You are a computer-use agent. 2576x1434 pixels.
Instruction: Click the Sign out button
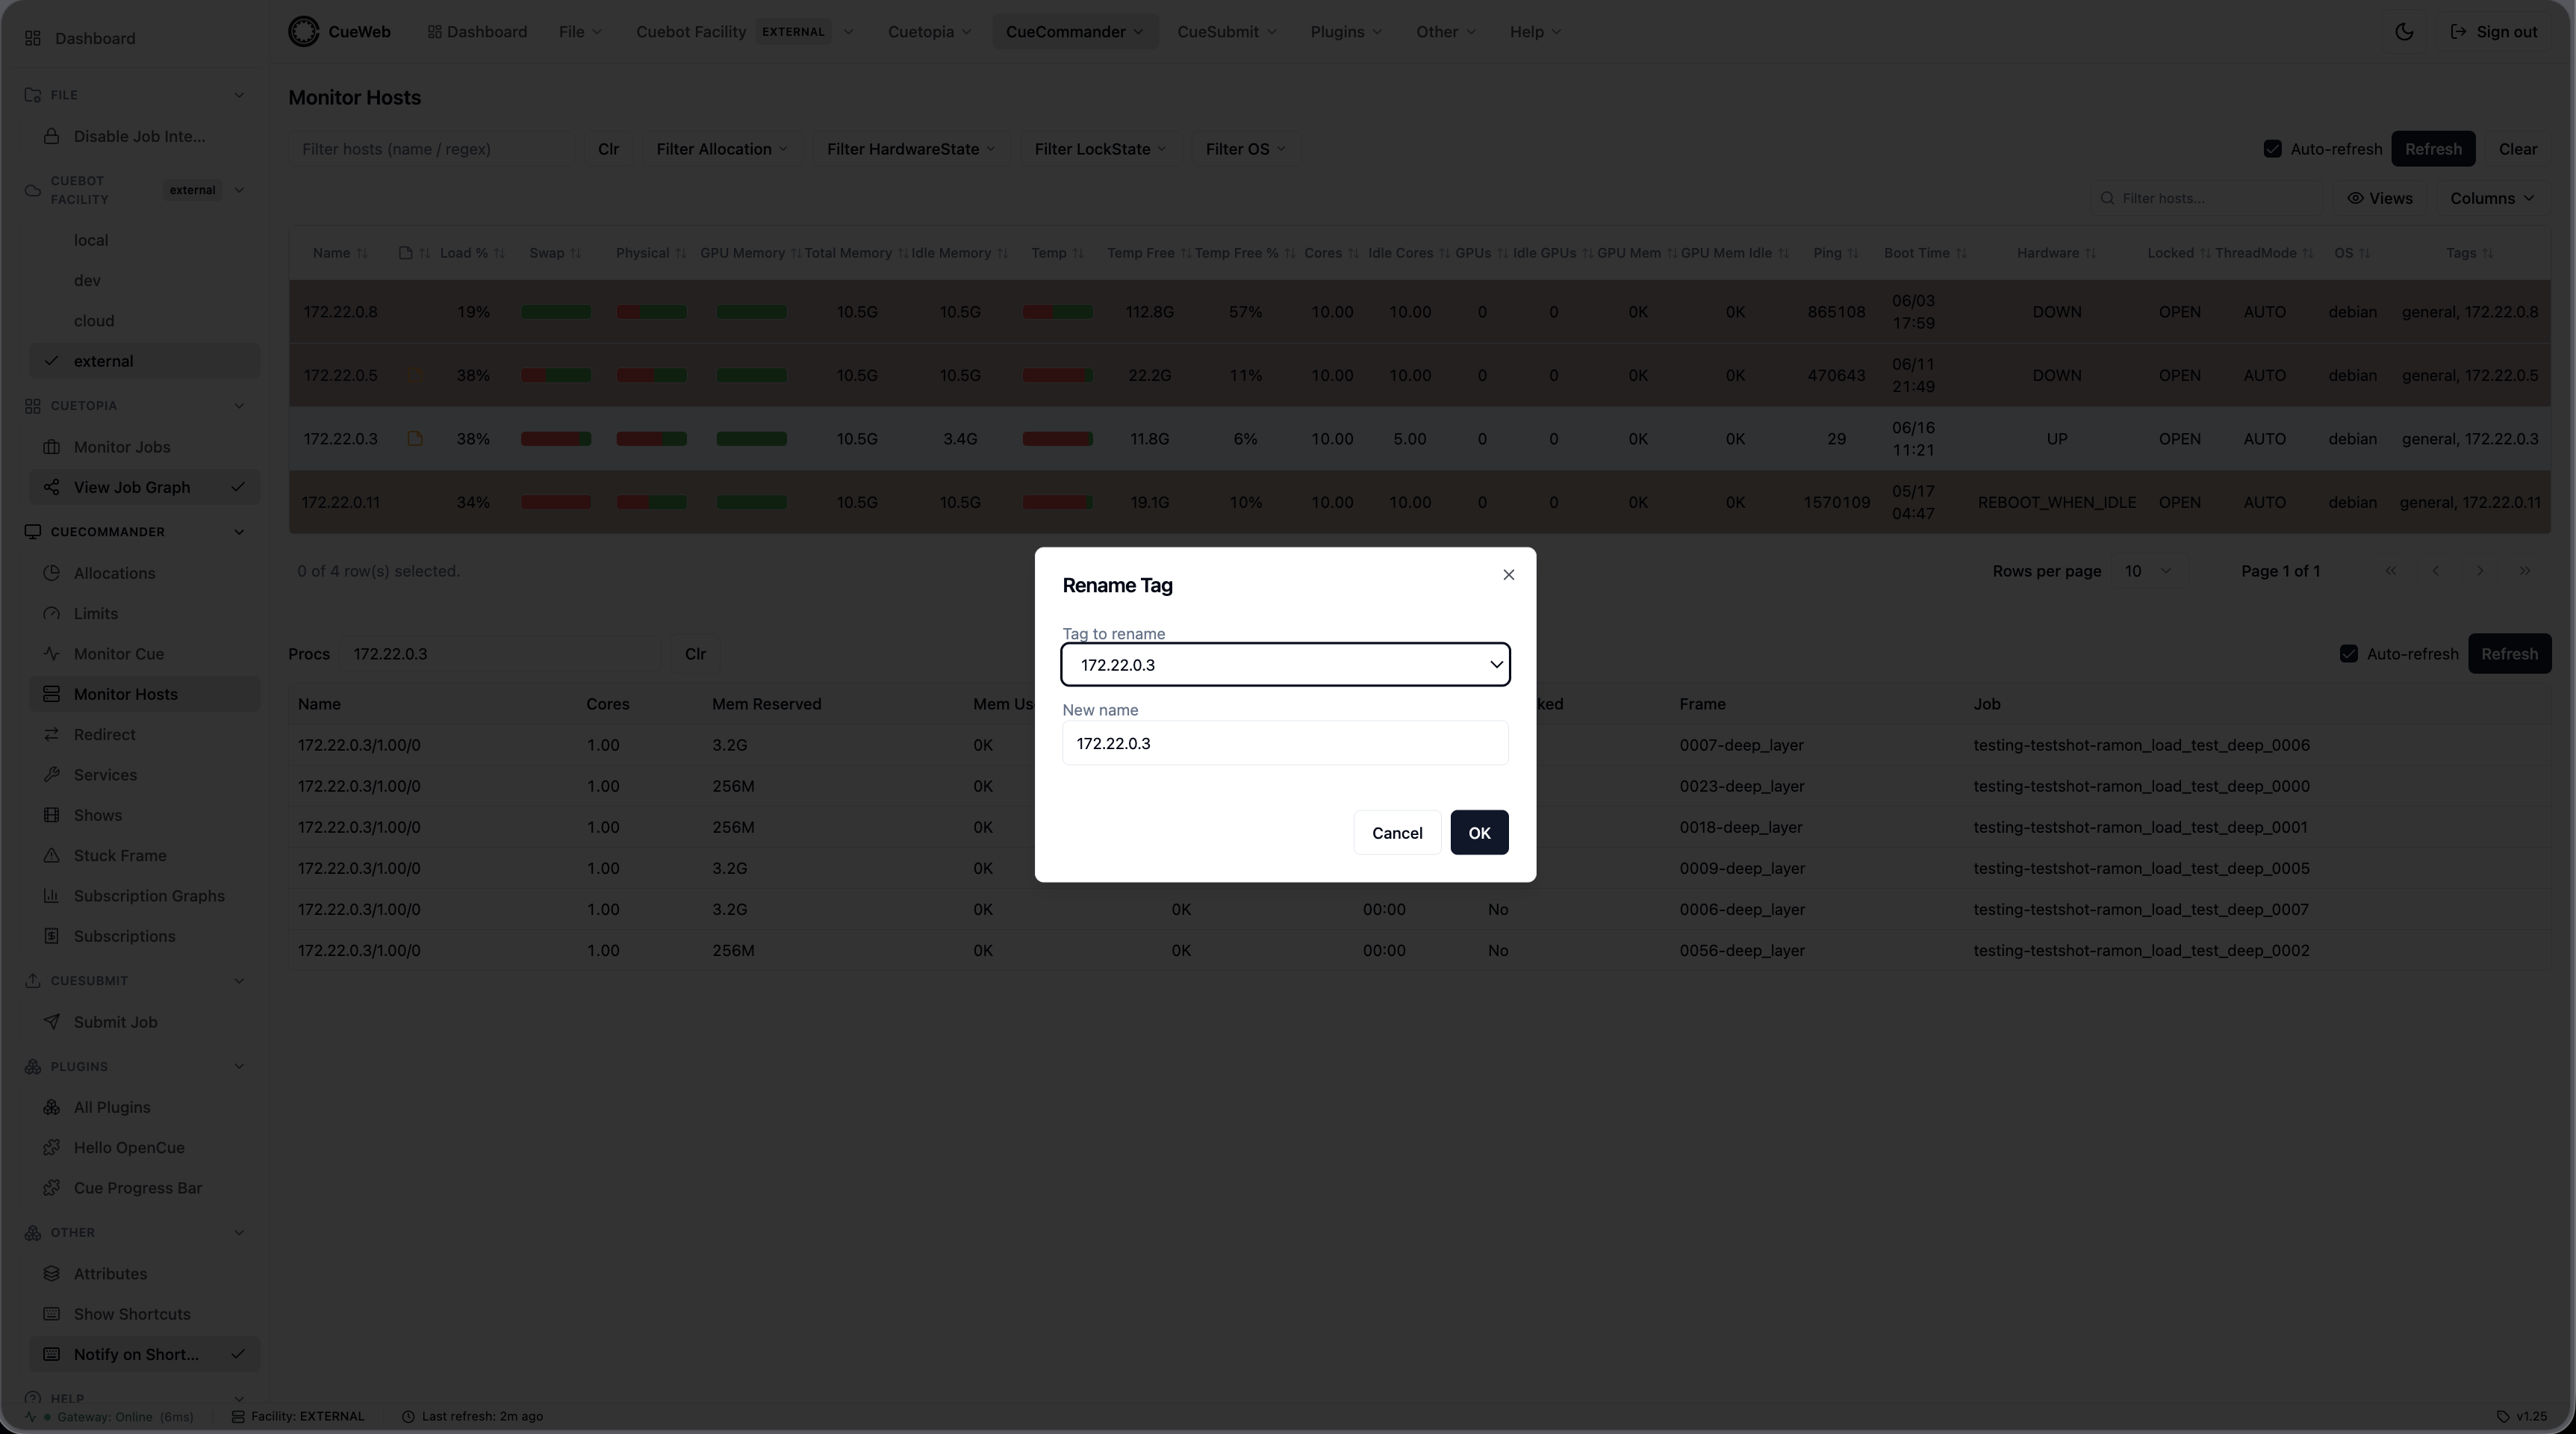(2494, 32)
